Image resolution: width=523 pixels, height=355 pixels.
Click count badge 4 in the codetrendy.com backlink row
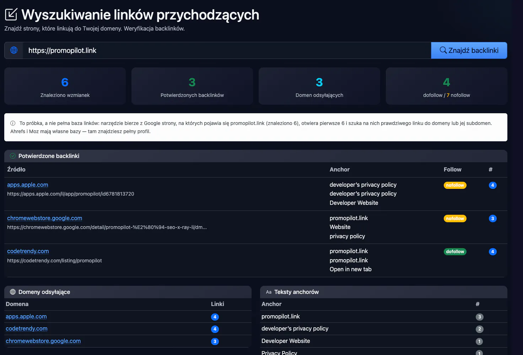point(492,252)
